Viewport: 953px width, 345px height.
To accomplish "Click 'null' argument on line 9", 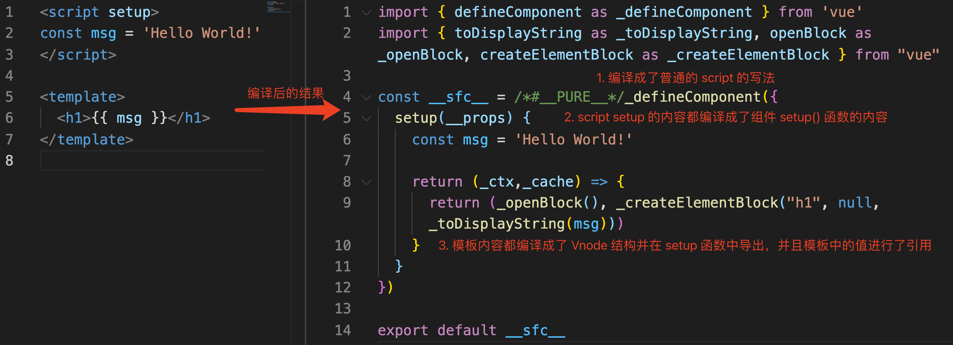I will 855,203.
